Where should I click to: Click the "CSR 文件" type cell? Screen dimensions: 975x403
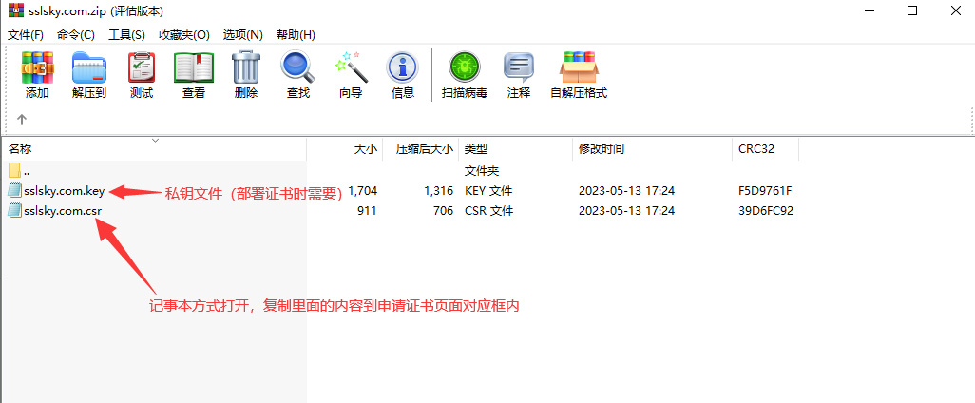tap(488, 211)
